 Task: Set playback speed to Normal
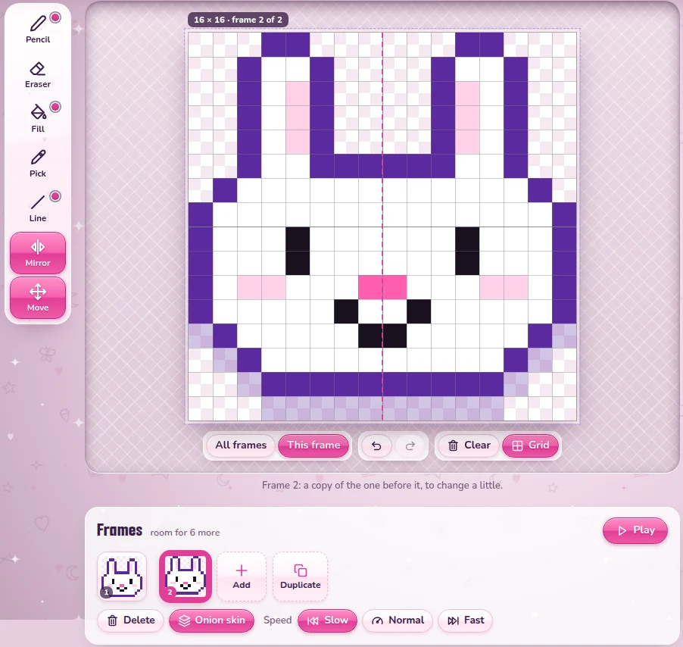pos(398,620)
